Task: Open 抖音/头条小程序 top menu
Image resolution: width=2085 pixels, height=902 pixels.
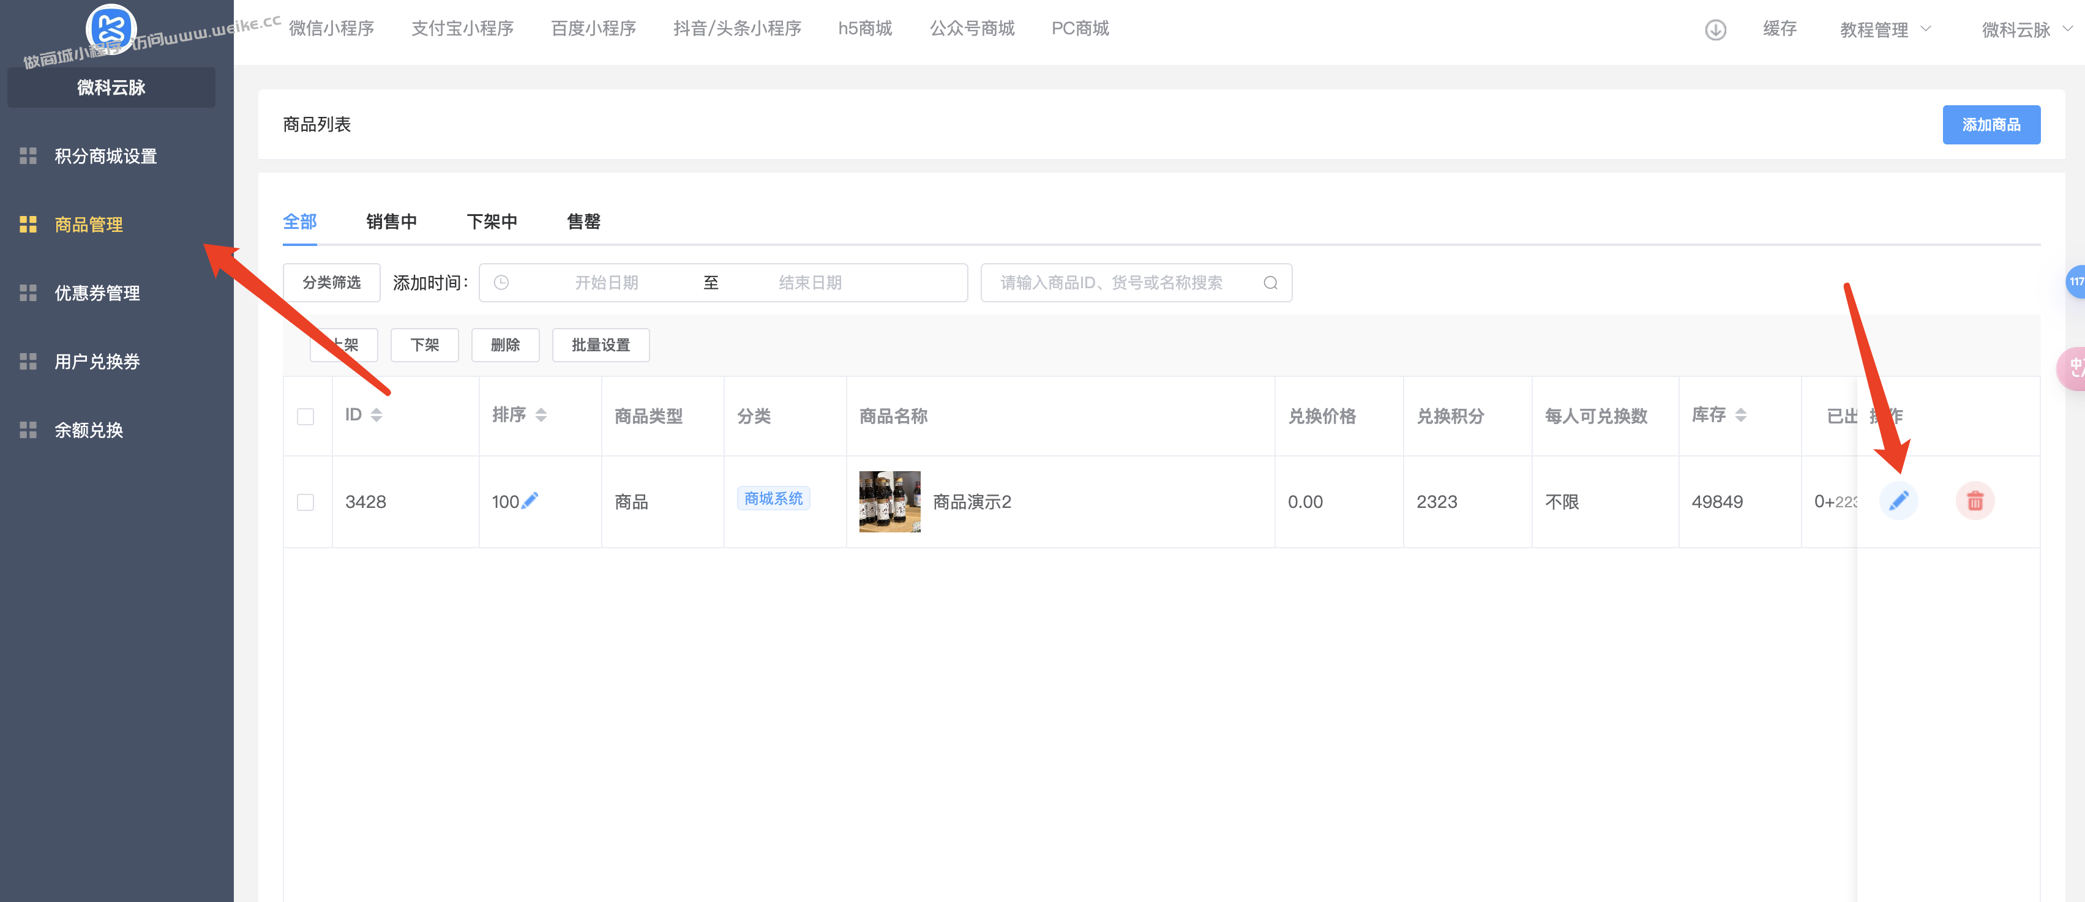Action: [736, 28]
